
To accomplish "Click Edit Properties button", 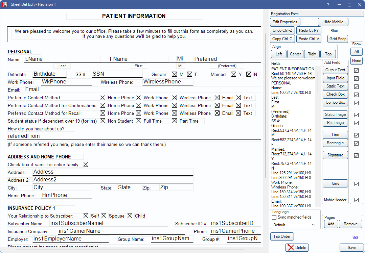I will (285, 22).
